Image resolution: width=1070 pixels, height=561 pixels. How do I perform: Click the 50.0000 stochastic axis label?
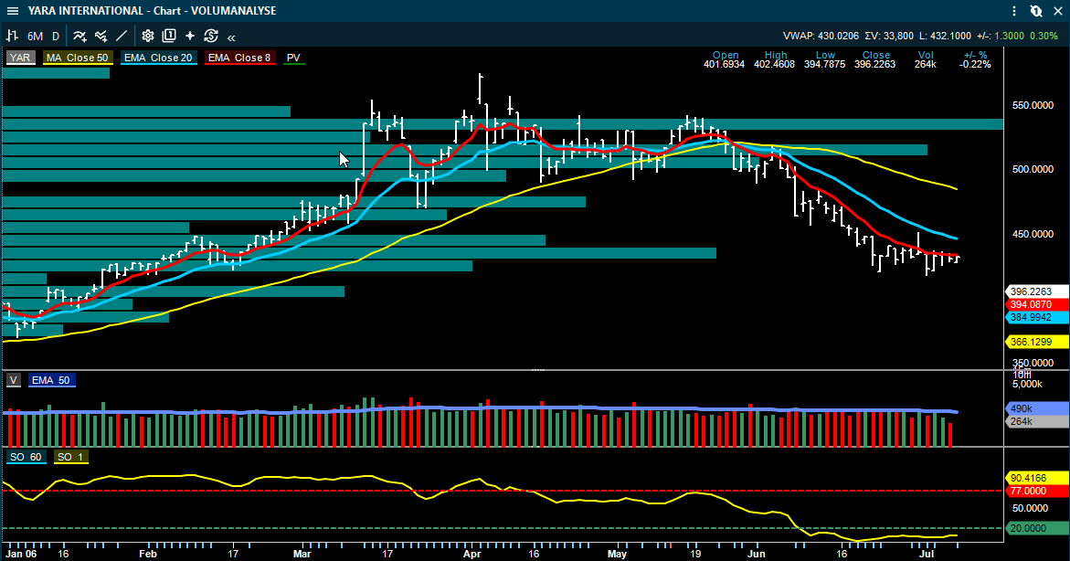(1030, 508)
